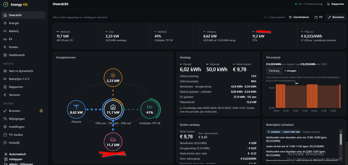Click the Bronnen badge showing 2
The width and height of the screenshot is (348, 165).
[x=41, y=111]
